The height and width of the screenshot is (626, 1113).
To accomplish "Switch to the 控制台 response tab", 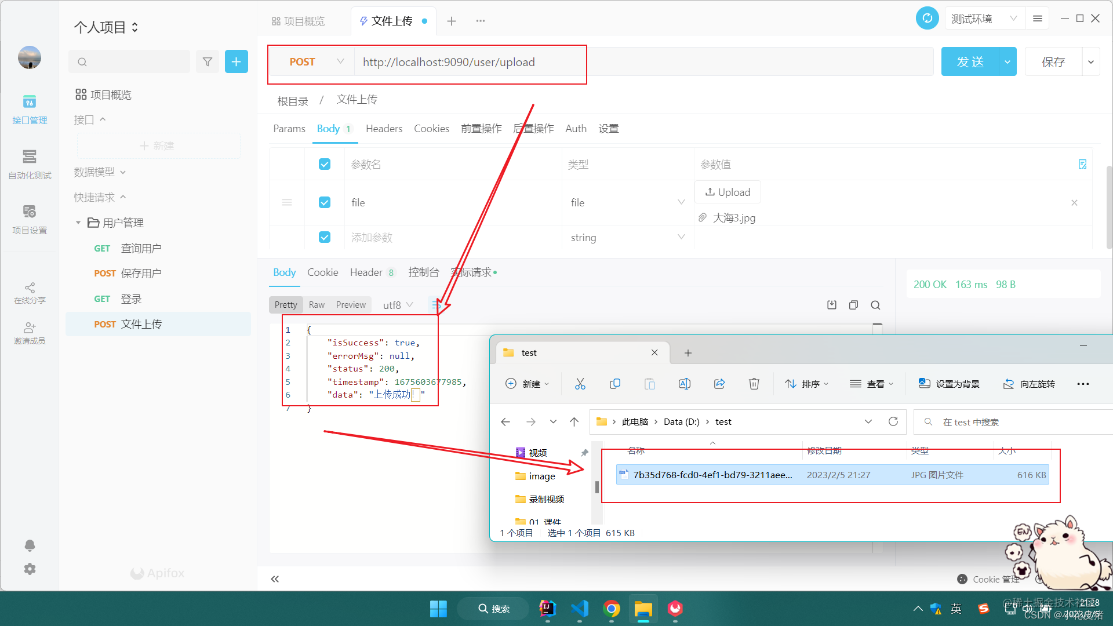I will click(423, 272).
